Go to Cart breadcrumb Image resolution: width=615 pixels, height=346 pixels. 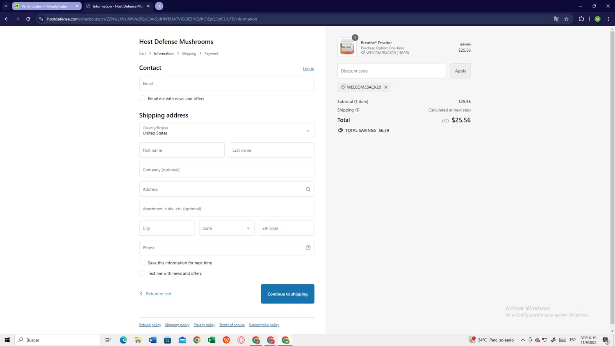pos(142,54)
